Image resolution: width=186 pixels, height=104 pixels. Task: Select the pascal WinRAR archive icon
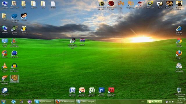click(x=82, y=42)
